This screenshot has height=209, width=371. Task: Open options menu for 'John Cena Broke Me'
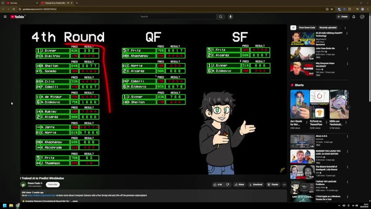(x=347, y=49)
